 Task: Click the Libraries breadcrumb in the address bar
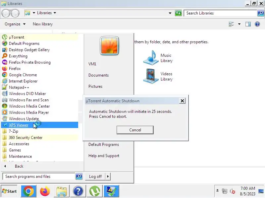click(x=44, y=13)
